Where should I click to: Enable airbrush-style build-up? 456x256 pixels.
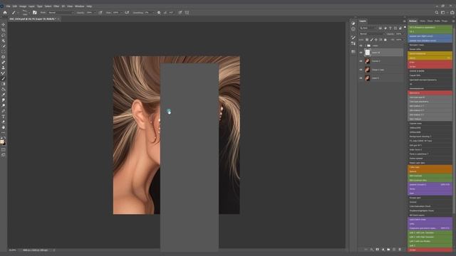tap(127, 13)
